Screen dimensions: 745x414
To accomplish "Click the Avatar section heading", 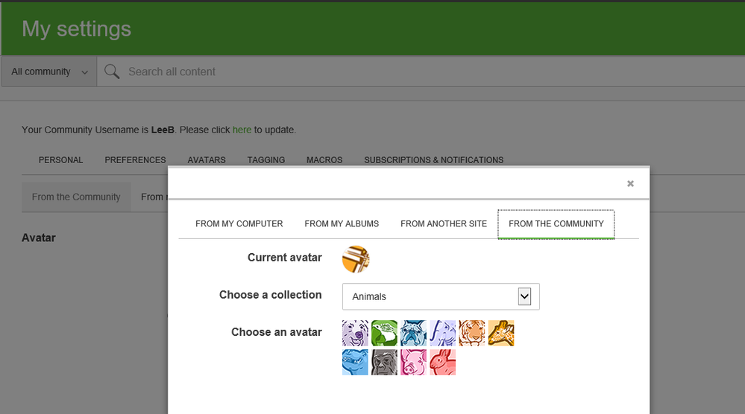I will click(x=39, y=238).
